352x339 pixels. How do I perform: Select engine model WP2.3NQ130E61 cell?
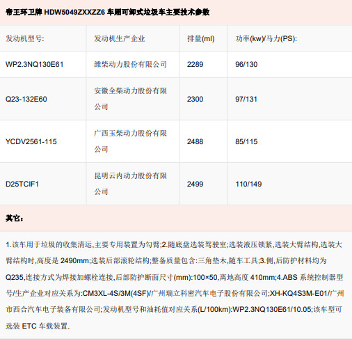[x=34, y=64]
